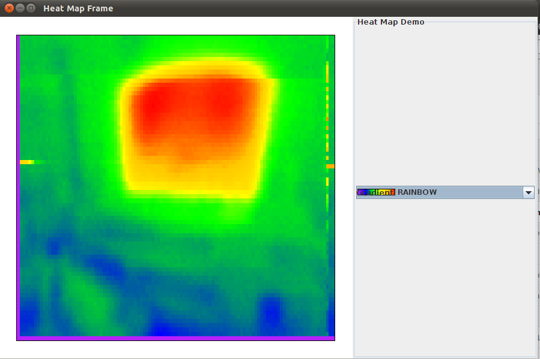Maximize the Heat Map Frame window
Screen dimensions: 540x359
pyautogui.click(x=31, y=8)
